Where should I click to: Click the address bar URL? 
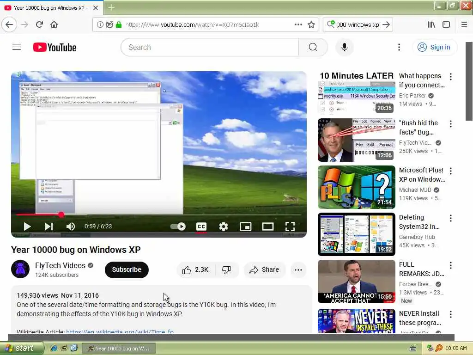(192, 24)
